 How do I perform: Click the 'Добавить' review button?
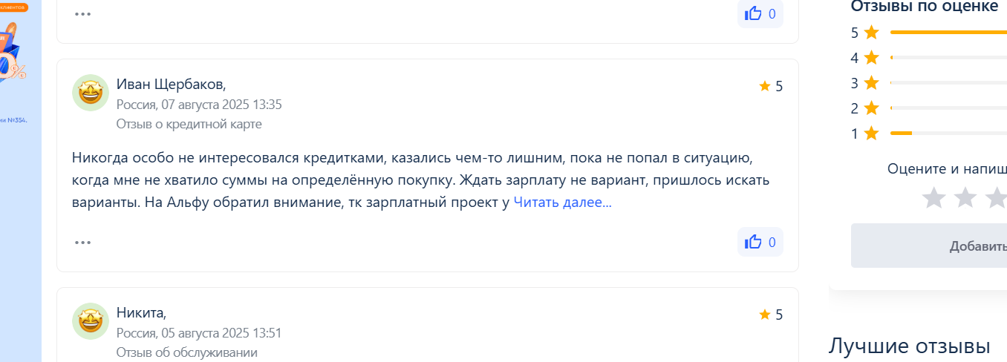(929, 246)
